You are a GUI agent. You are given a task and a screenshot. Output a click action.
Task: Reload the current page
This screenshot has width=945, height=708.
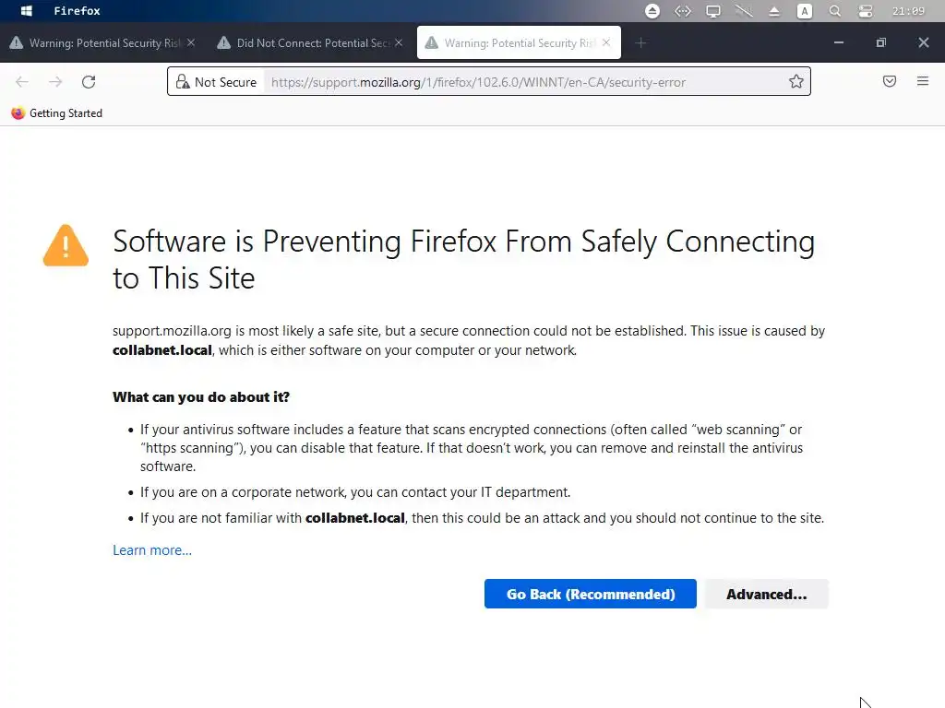point(89,82)
